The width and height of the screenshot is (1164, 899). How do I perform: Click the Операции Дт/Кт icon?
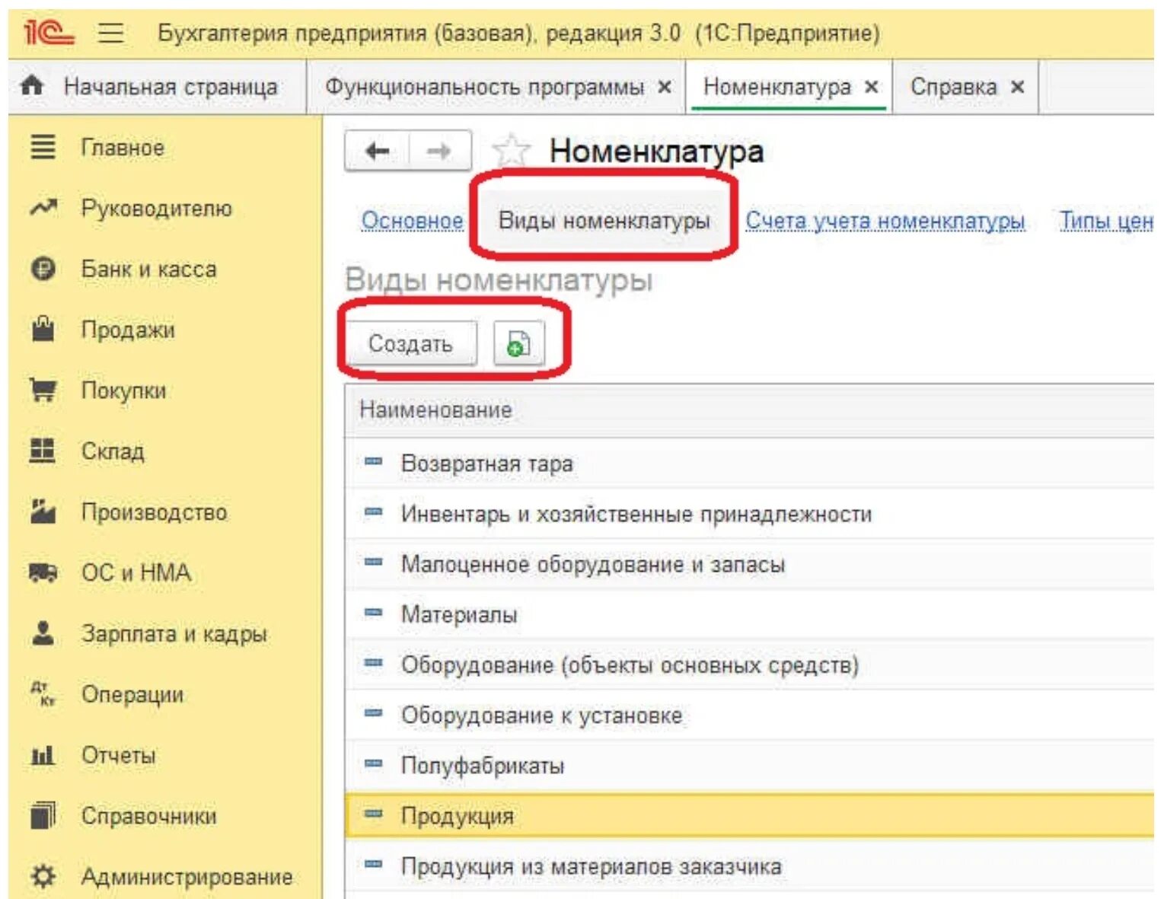(x=43, y=693)
